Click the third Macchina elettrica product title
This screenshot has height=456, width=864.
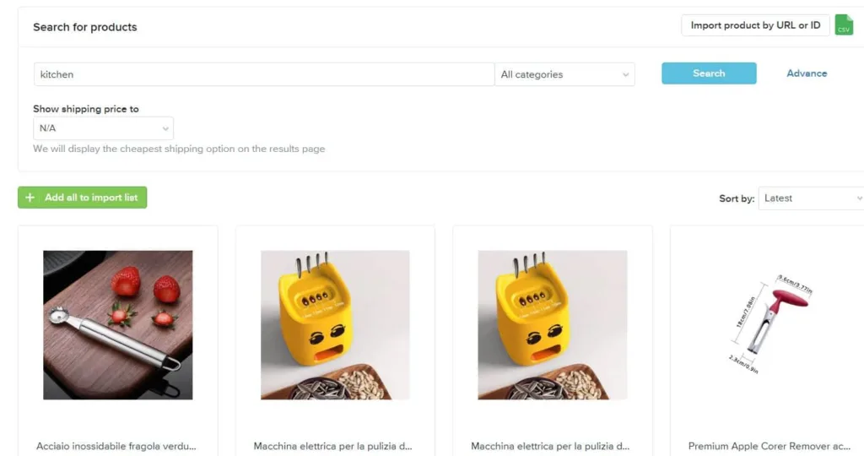(550, 446)
